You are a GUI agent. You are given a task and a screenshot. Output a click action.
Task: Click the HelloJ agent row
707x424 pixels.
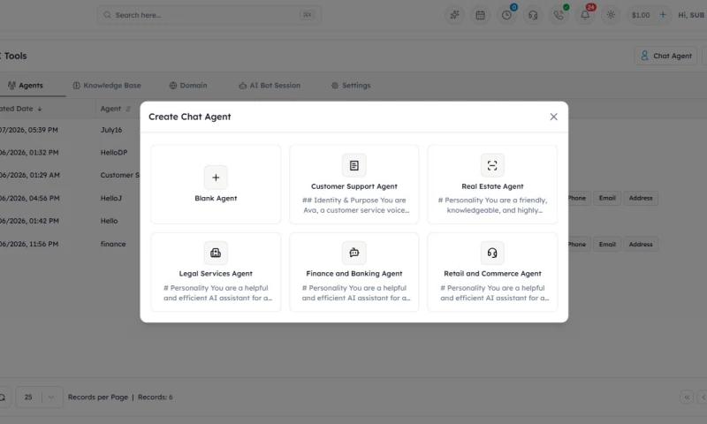pos(111,198)
